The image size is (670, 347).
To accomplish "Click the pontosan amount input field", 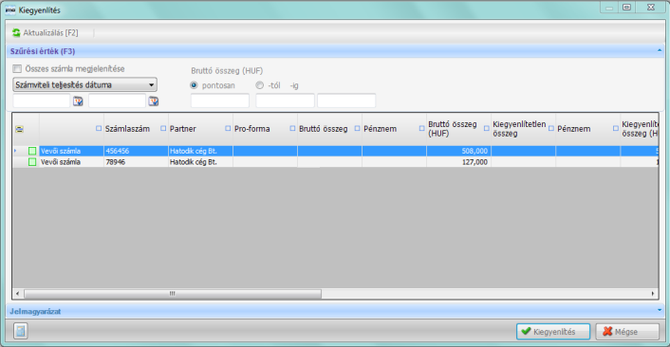I will click(220, 101).
